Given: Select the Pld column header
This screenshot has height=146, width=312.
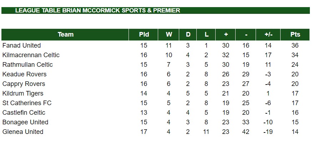Looking at the screenshot, I should pyautogui.click(x=144, y=34).
